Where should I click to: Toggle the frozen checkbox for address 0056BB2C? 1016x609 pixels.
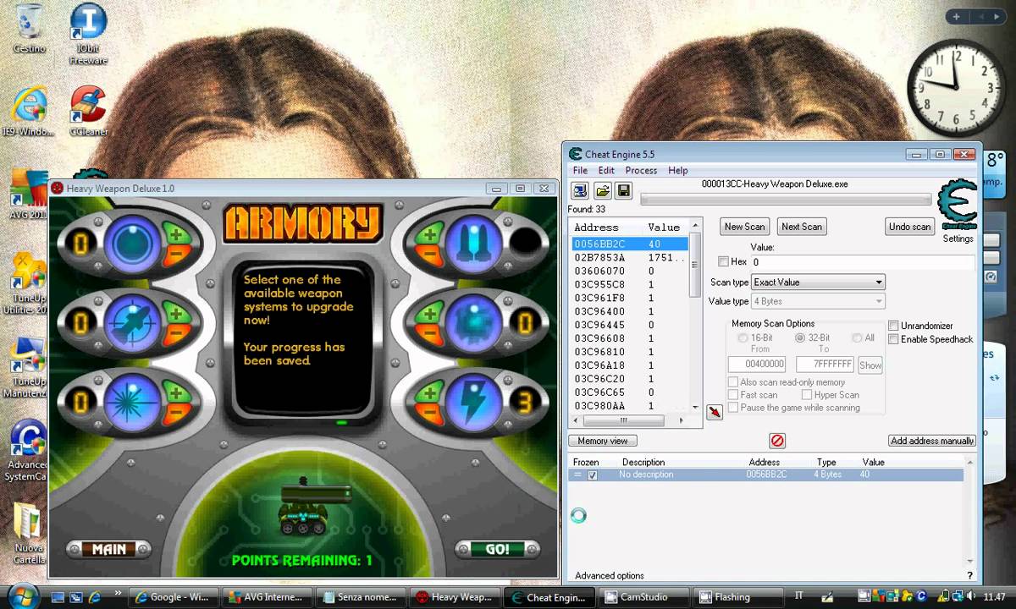[x=592, y=475]
